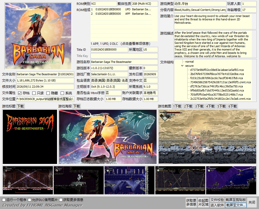Download the game poster (游戏海报 下载)
Image resolution: width=259 pixels, height=209 pixels.
click(x=77, y=106)
